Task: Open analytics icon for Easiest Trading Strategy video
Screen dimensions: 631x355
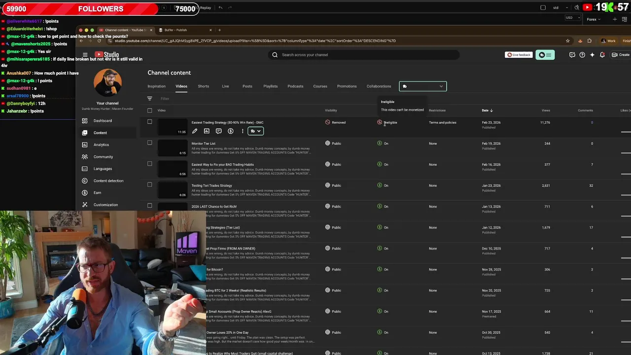Action: coord(207,131)
